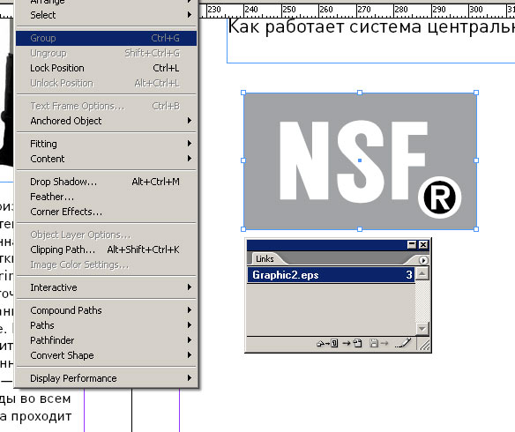Open the Select submenu
Image resolution: width=515 pixels, height=432 pixels.
pos(106,15)
